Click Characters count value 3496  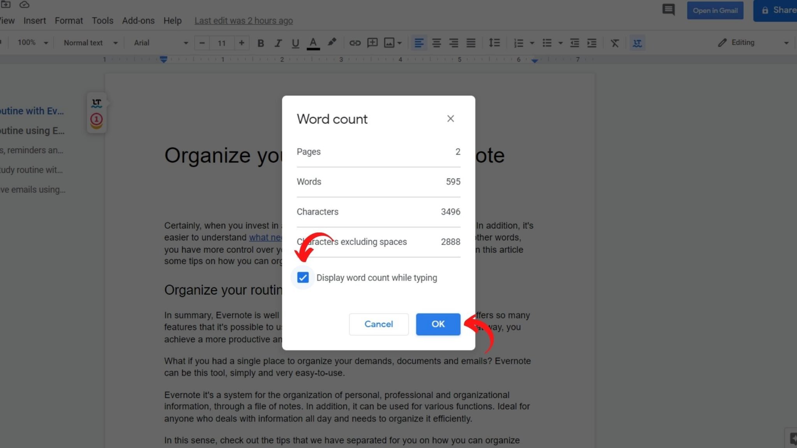coord(450,212)
